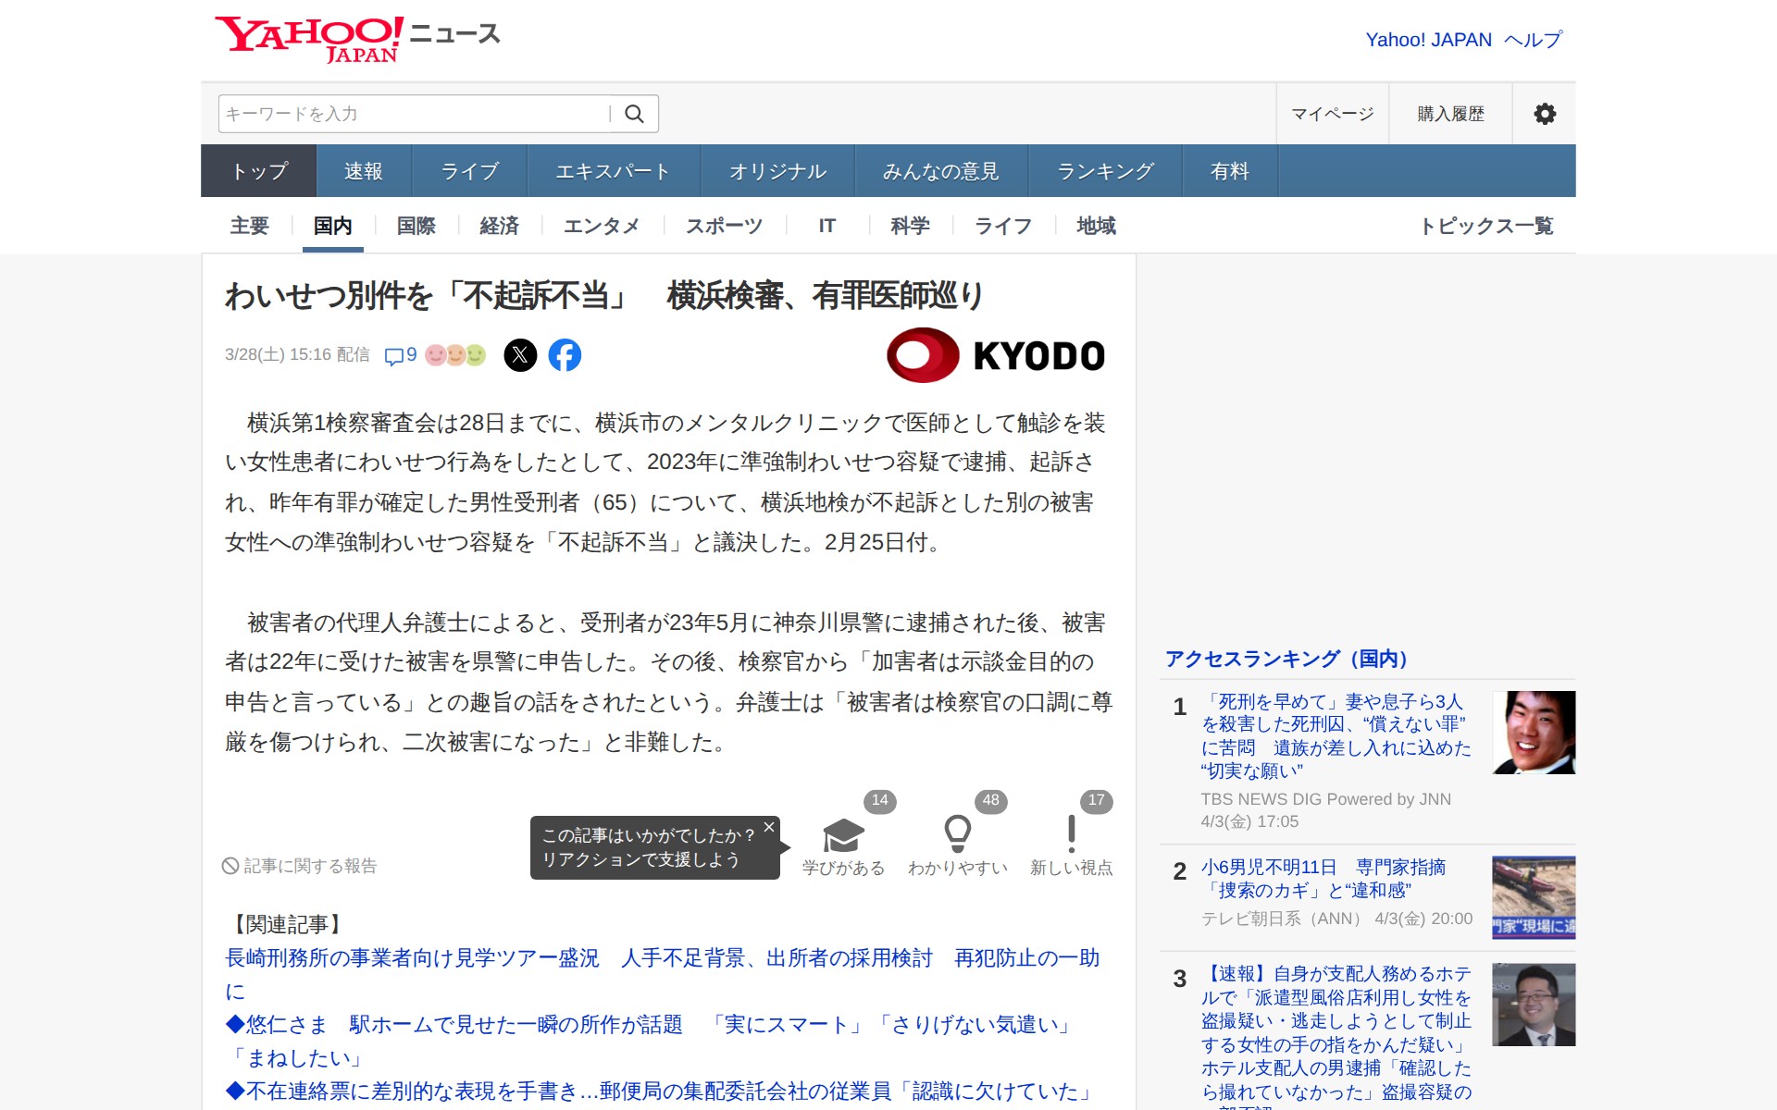Click the Yahoo! JAPAN News logo
This screenshot has height=1110, width=1777.
click(x=357, y=39)
